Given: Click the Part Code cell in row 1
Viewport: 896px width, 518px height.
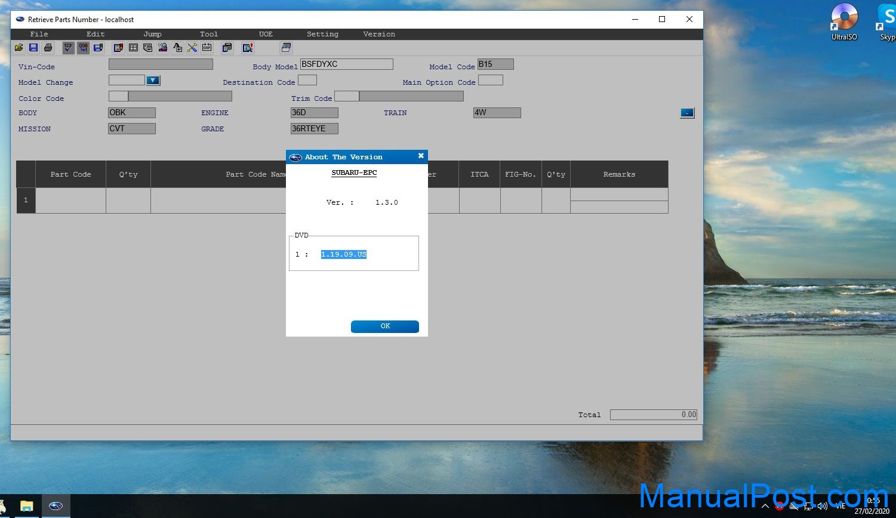Looking at the screenshot, I should pyautogui.click(x=71, y=201).
